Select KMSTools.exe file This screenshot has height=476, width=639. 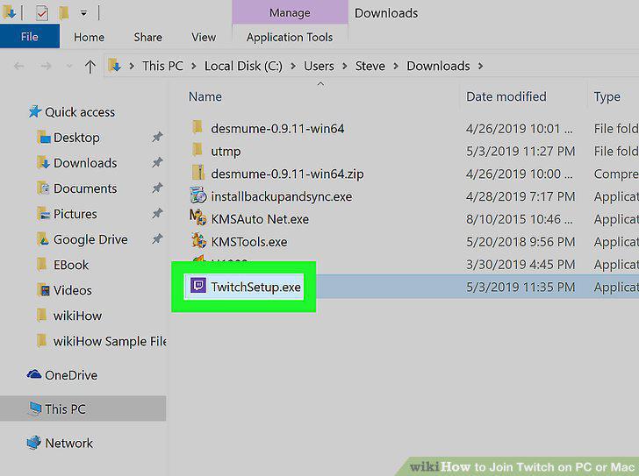click(x=248, y=242)
